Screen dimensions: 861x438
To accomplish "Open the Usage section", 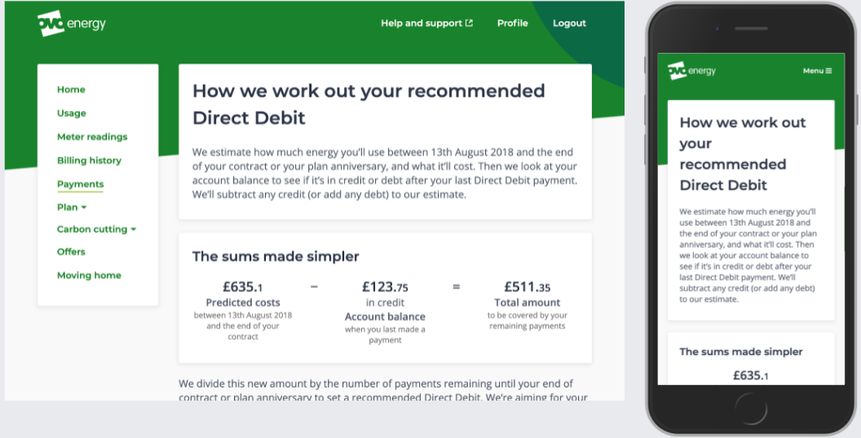I will point(72,113).
